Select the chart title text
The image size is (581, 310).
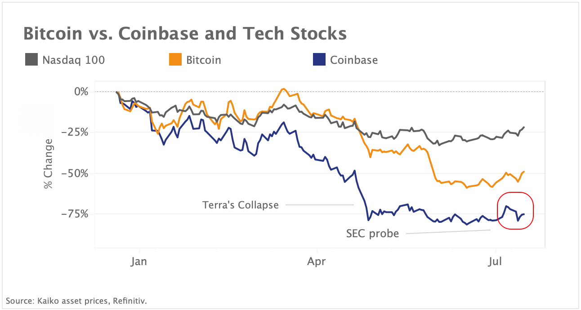(x=185, y=34)
